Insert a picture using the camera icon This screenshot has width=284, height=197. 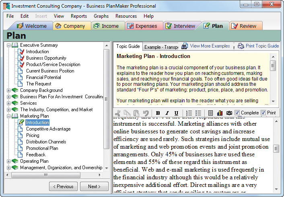click(229, 113)
